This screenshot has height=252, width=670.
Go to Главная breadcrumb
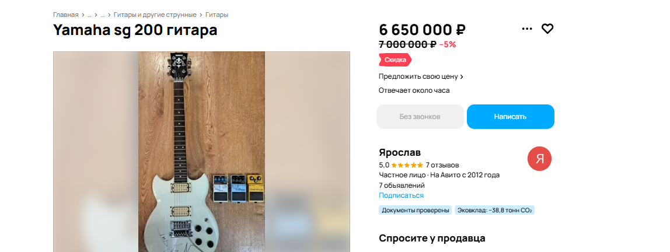(x=66, y=15)
